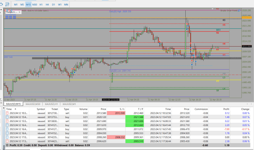254x150 pixels.
Task: Select green take profit cell 2005.510
Action: tap(135, 141)
